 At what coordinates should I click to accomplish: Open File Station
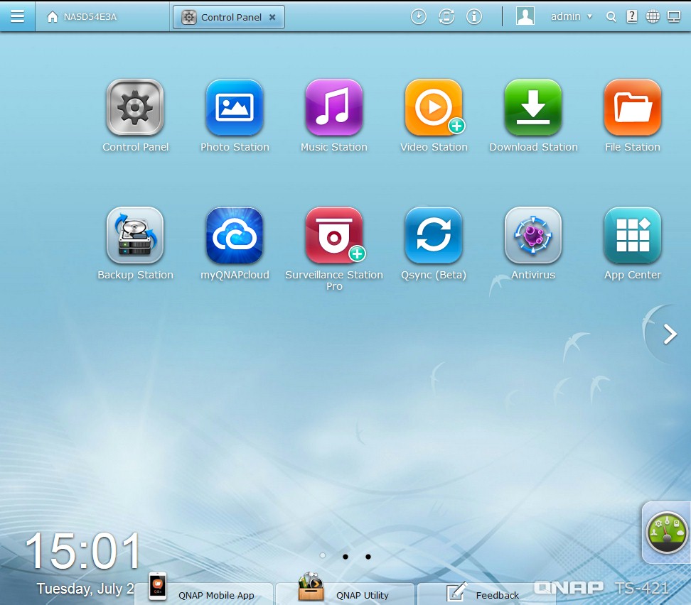pos(633,107)
